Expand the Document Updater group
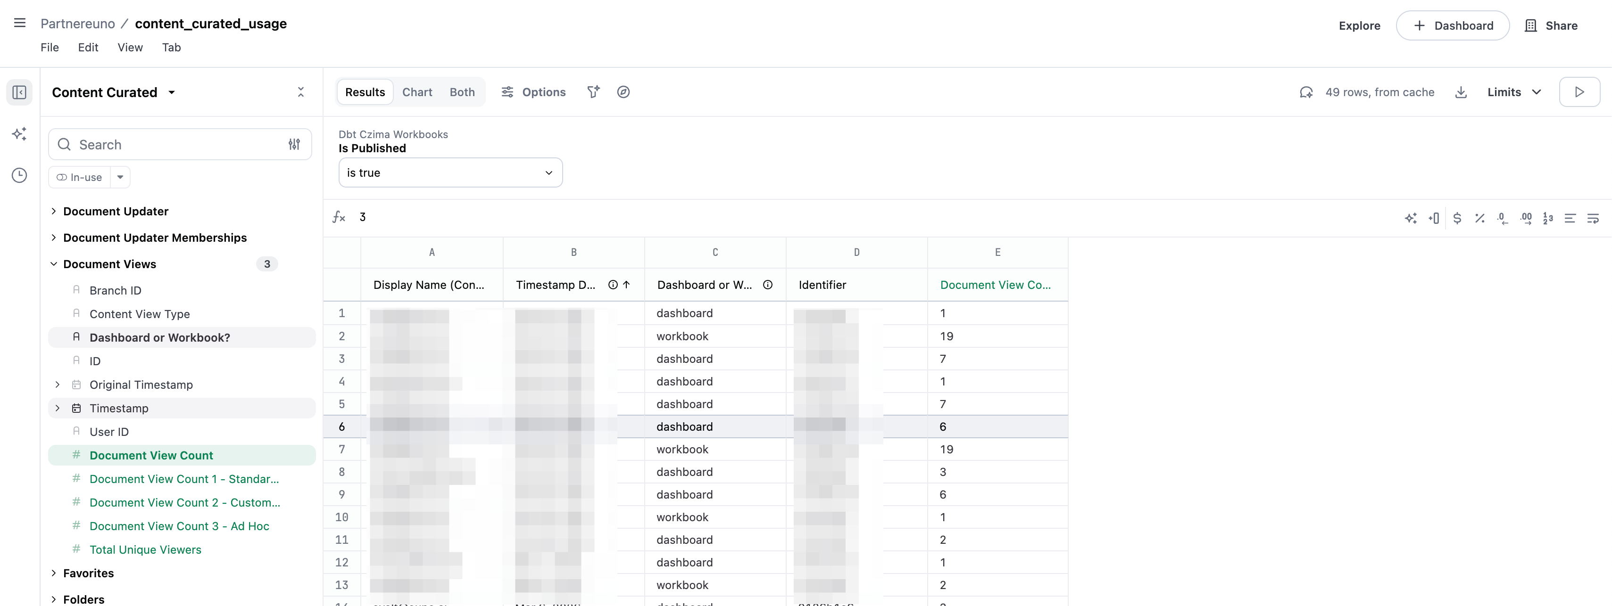Viewport: 1612px width, 606px height. click(116, 212)
